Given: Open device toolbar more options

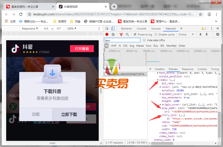Looking at the screenshot, I should pyautogui.click(x=99, y=29).
